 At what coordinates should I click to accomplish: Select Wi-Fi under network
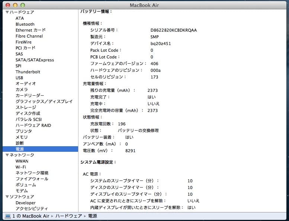pyautogui.click(x=21, y=167)
